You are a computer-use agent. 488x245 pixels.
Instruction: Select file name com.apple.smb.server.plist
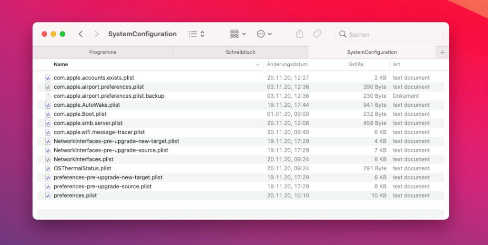88,123
